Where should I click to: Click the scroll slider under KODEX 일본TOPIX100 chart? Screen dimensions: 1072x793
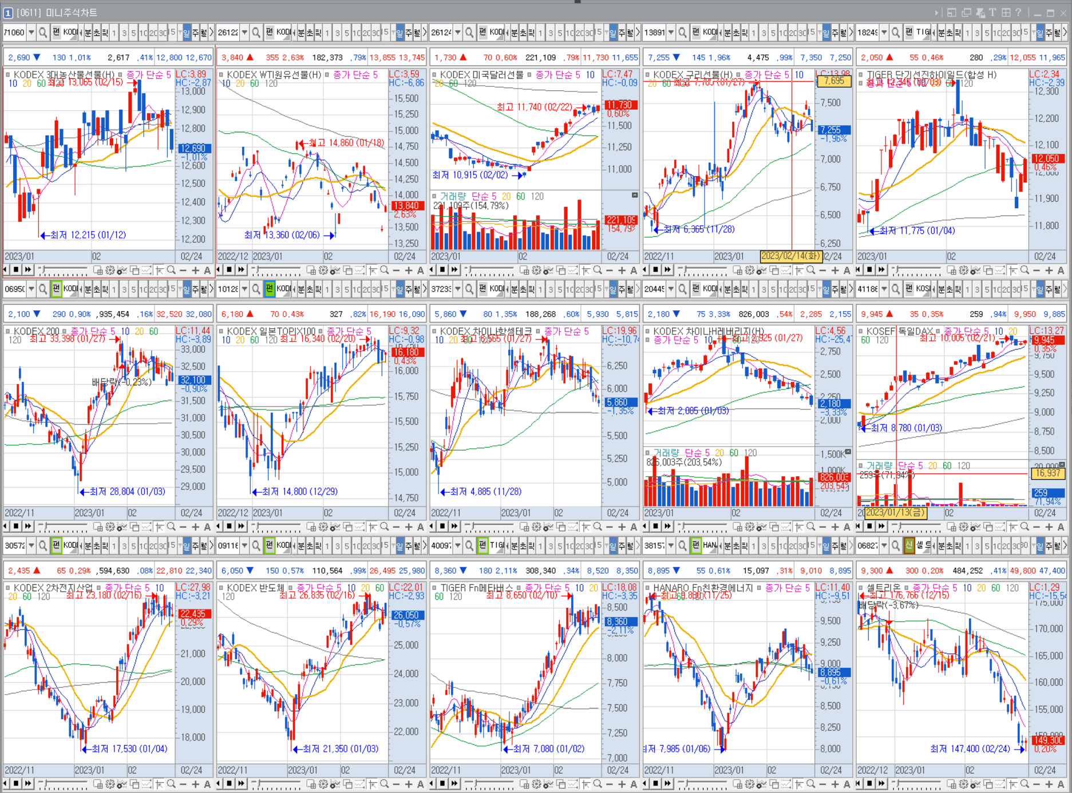276,527
